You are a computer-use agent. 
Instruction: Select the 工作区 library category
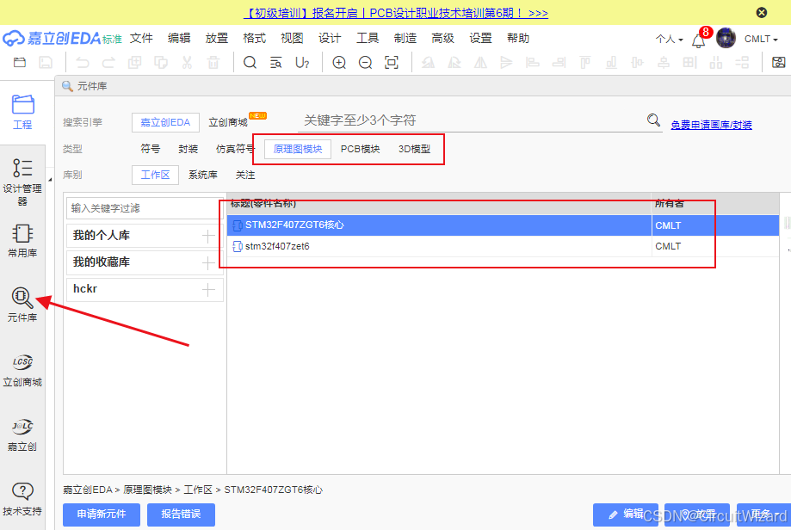pyautogui.click(x=155, y=175)
